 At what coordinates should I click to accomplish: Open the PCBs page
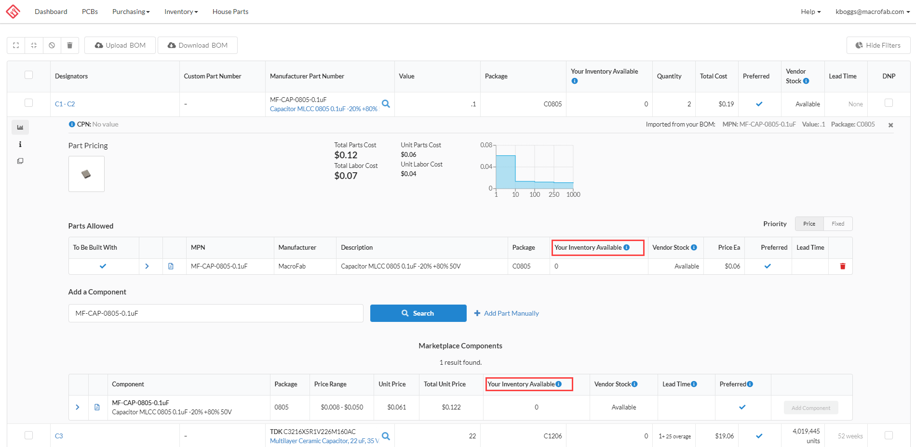pyautogui.click(x=90, y=12)
